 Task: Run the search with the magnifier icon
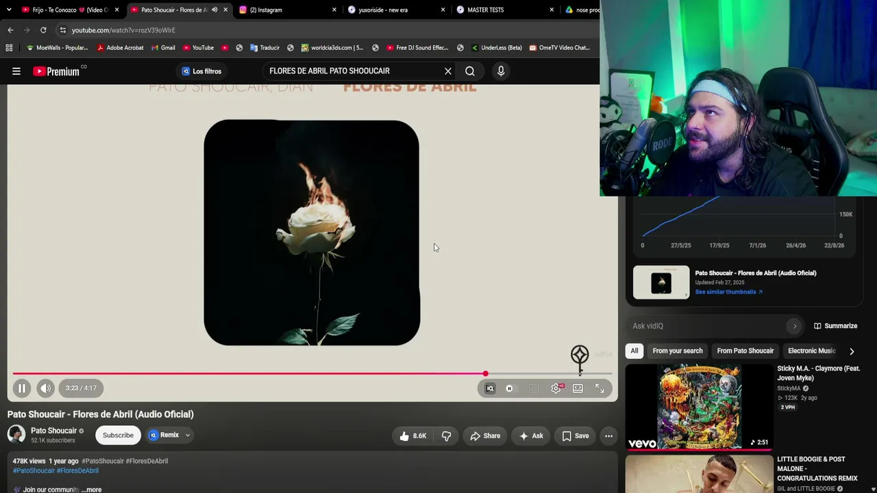[470, 71]
